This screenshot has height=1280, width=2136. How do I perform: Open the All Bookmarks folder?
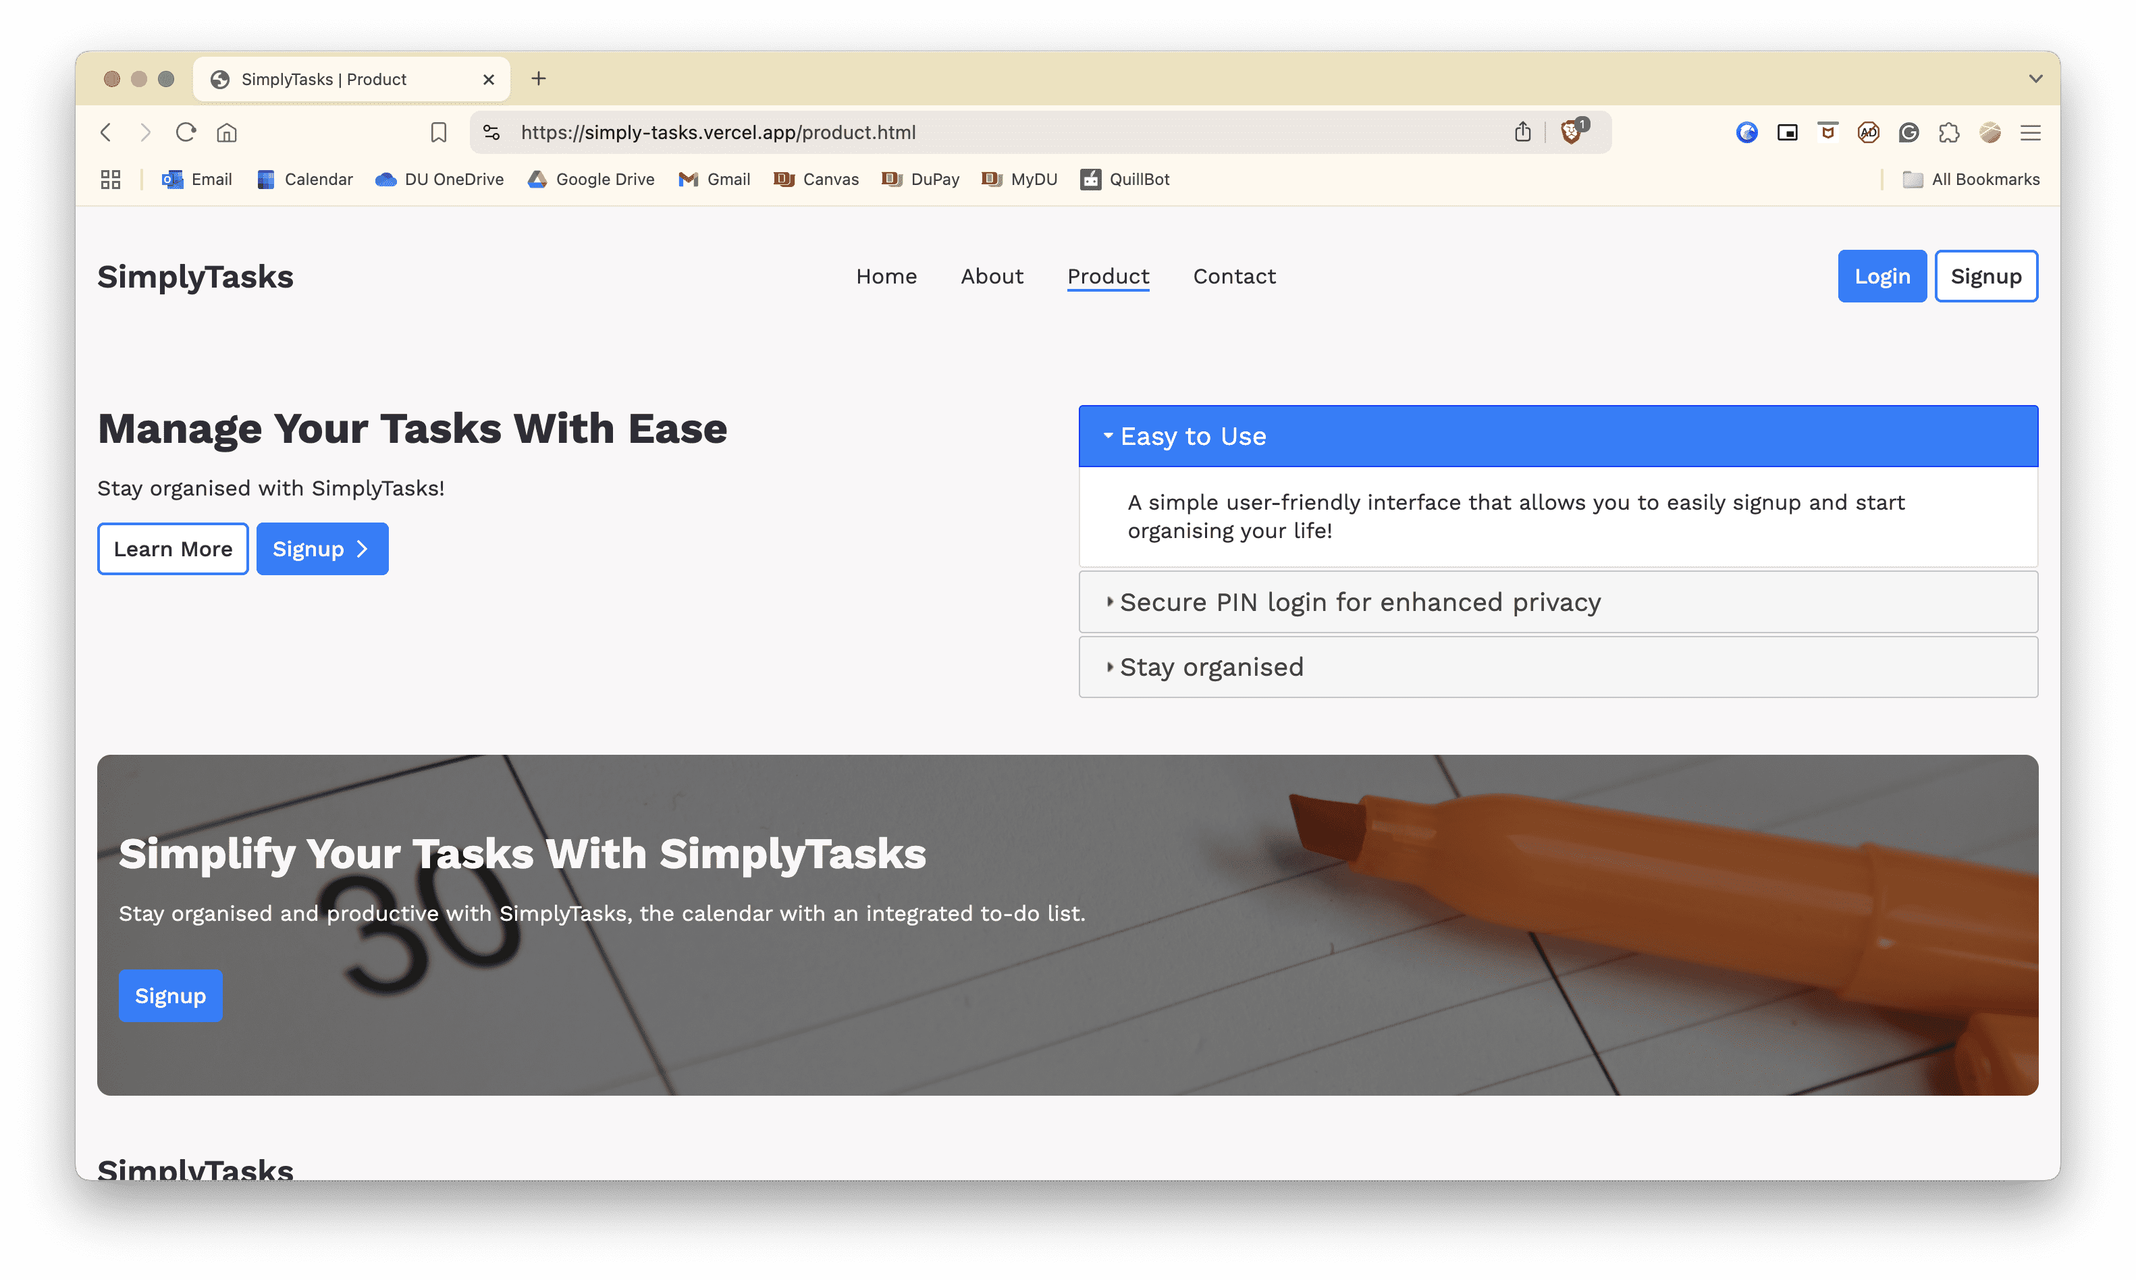1971,180
